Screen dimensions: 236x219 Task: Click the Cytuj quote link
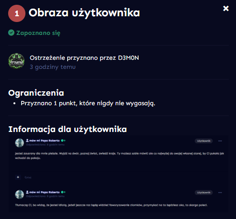(x=28, y=177)
